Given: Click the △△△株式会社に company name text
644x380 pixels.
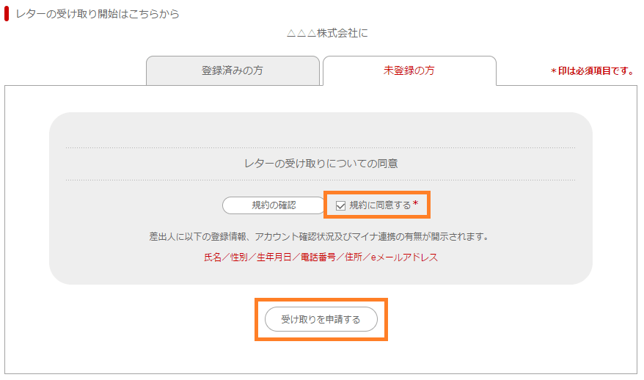Looking at the screenshot, I should point(327,33).
